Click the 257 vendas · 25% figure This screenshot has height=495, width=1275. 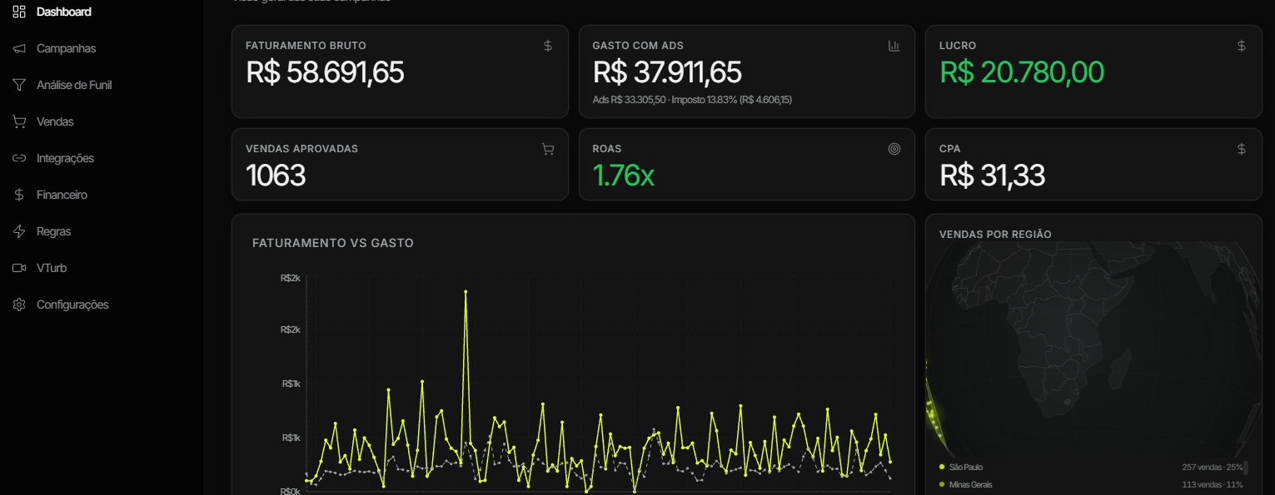coord(1213,468)
